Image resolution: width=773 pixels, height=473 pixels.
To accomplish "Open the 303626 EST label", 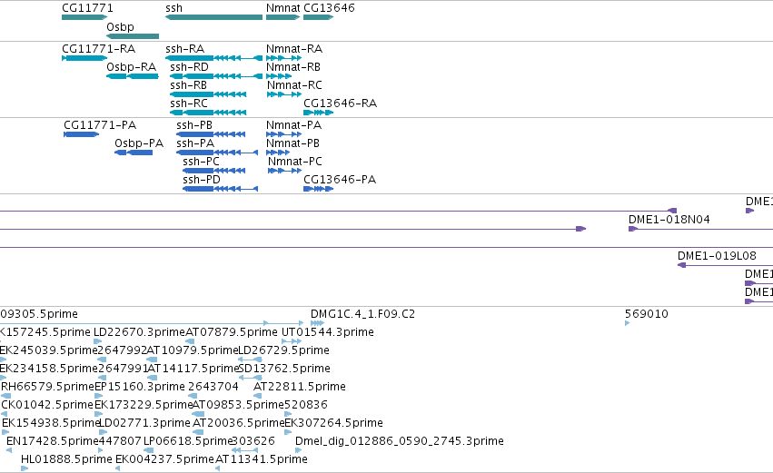I will coord(253,442).
